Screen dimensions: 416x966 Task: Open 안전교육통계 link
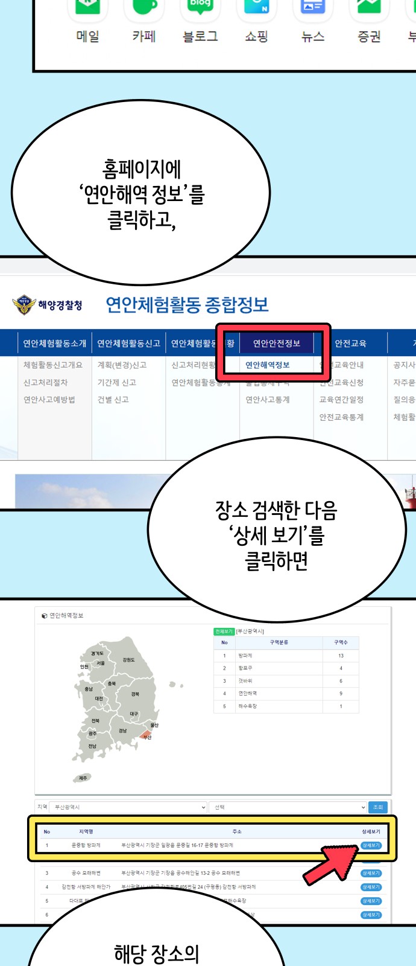click(x=341, y=417)
